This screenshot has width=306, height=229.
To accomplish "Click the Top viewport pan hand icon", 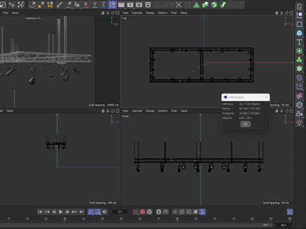I will tap(277, 13).
